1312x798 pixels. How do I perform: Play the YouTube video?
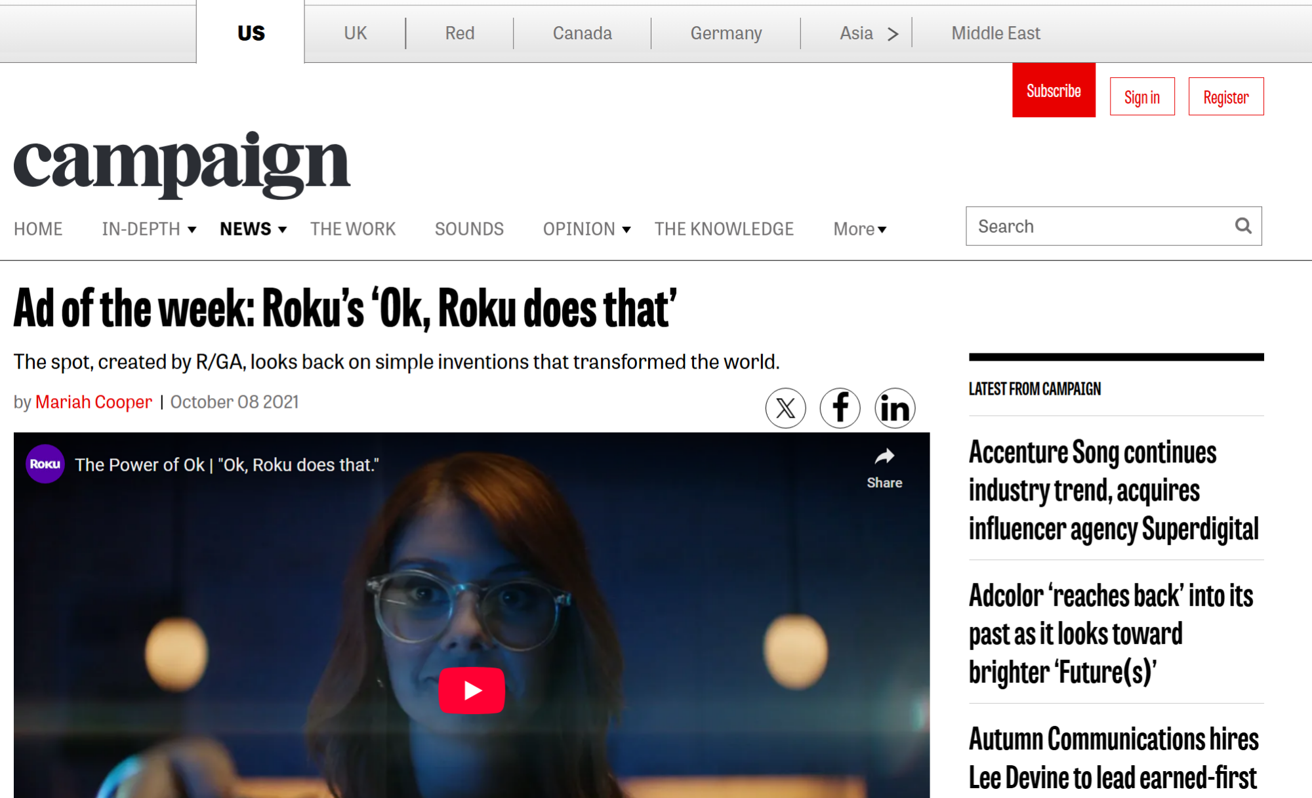pyautogui.click(x=472, y=690)
